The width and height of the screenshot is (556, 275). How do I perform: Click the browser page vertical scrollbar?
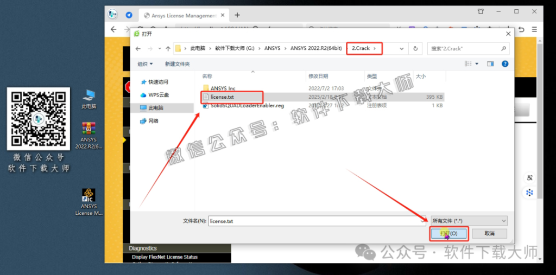540,120
